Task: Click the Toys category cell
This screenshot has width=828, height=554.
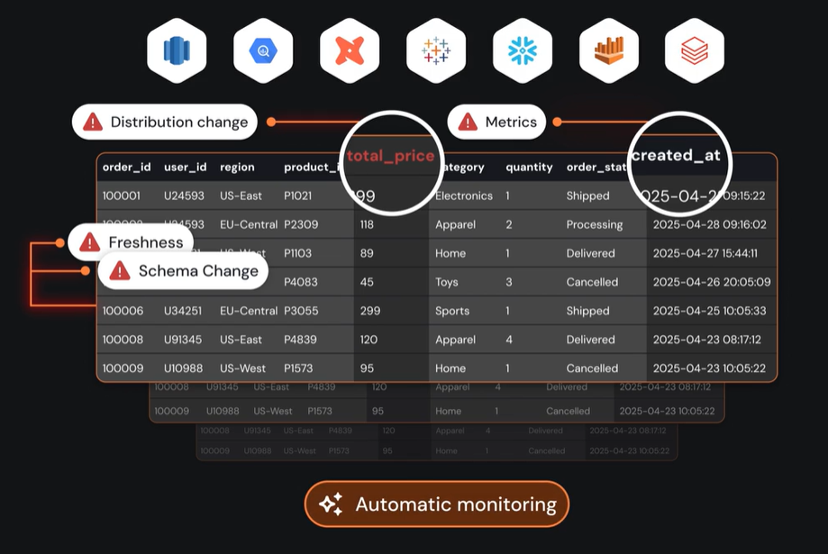Action: click(x=447, y=282)
